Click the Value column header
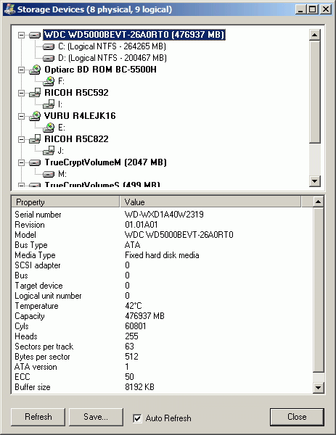This screenshot has width=336, height=435. click(x=210, y=202)
